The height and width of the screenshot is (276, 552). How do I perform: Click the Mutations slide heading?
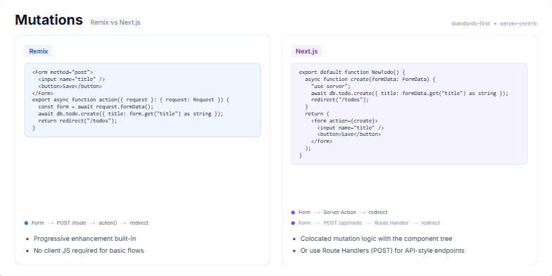click(x=49, y=20)
